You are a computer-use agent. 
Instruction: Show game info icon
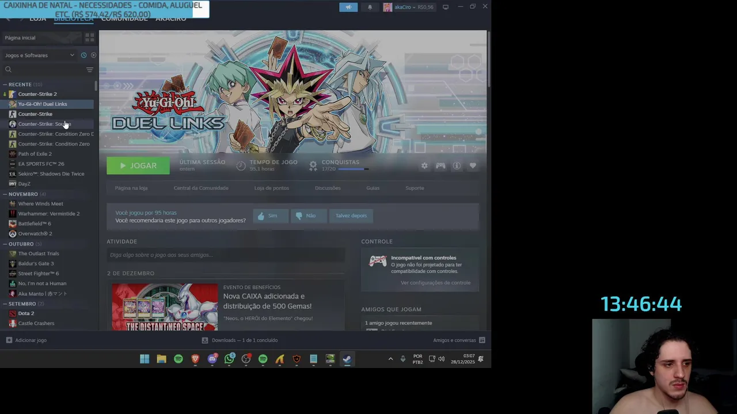point(457,166)
